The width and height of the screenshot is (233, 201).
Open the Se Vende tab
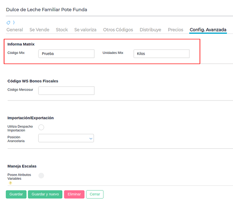[39, 30]
